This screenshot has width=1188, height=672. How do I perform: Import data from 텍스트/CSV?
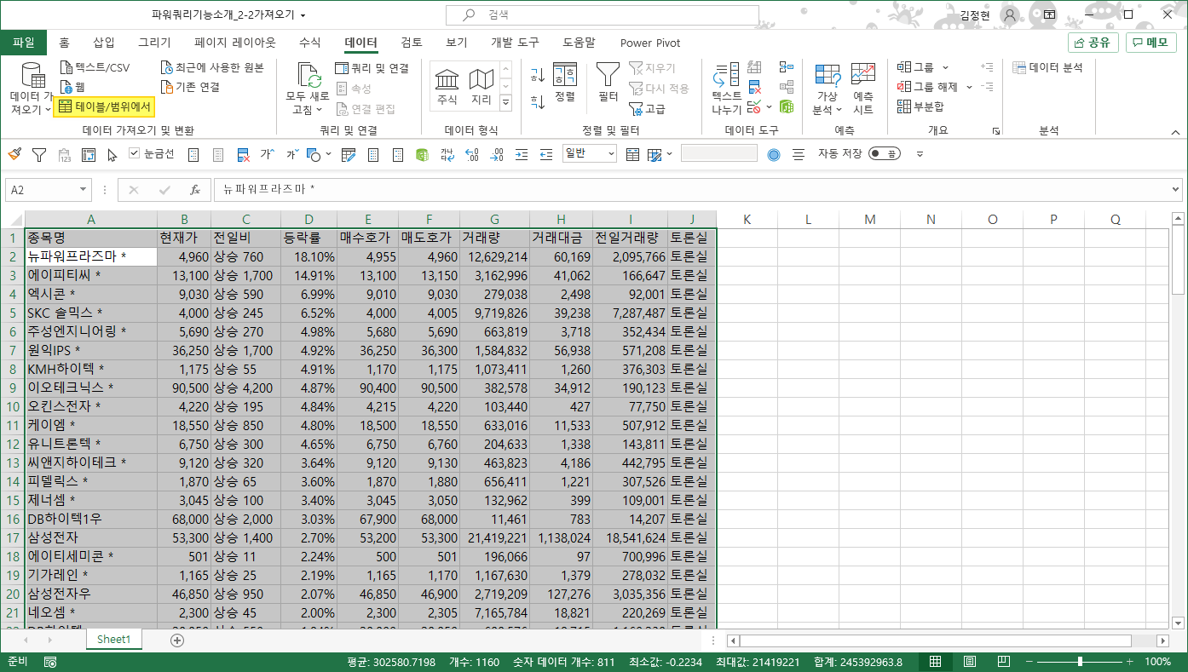pyautogui.click(x=95, y=67)
